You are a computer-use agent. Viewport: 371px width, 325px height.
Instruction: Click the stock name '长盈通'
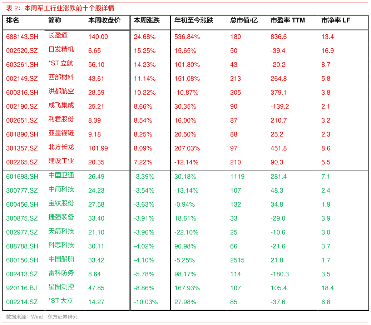pyautogui.click(x=58, y=35)
